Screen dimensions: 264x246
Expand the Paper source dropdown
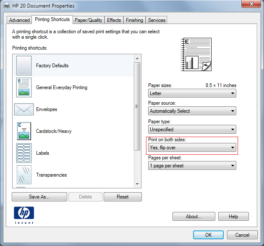pos(192,111)
